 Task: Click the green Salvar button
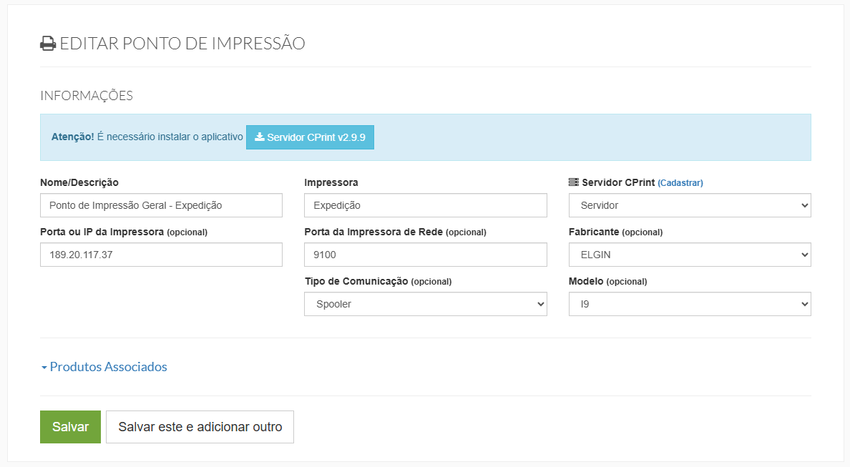point(70,427)
